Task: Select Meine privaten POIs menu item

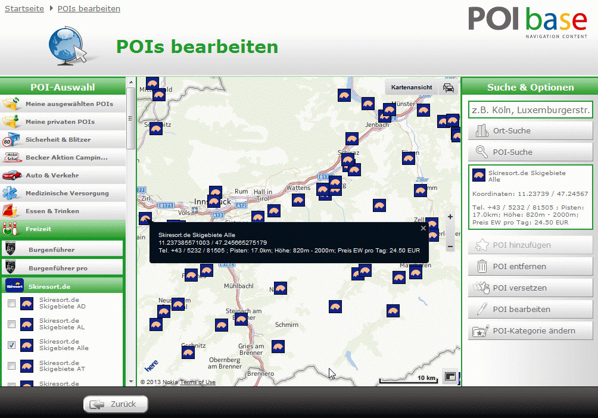Action: point(63,121)
